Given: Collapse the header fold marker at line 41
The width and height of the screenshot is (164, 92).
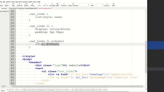Looking at the screenshot, I should click(x=16, y=62).
